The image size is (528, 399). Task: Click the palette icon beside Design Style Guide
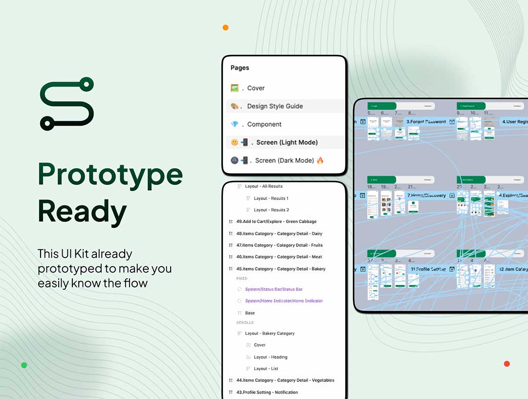coord(235,106)
